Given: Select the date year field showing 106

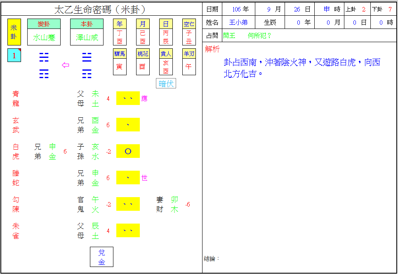Looking at the screenshot, I should click(x=238, y=10).
